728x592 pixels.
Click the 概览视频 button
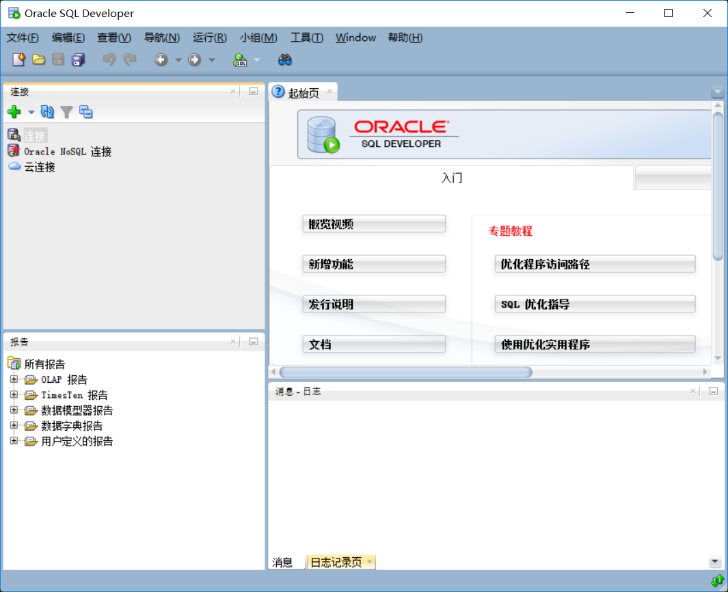click(374, 224)
